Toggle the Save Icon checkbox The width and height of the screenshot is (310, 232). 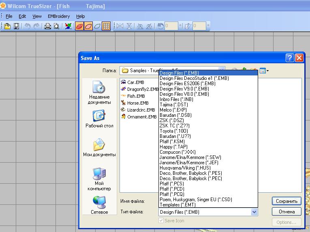pos(161,221)
